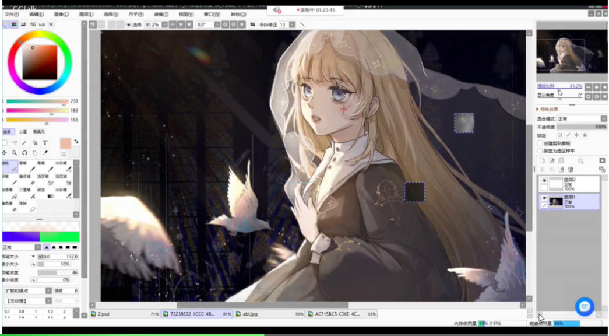The width and height of the screenshot is (609, 336).
Task: Toggle min size pressure button at 18%
Action: click(33, 264)
